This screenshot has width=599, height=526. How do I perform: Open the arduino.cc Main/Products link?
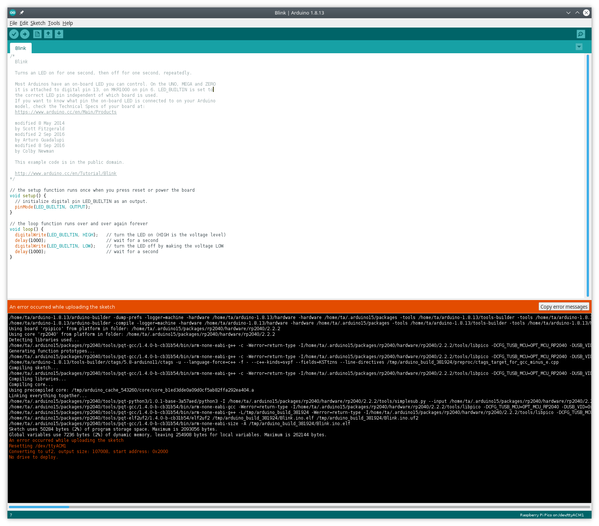tap(66, 112)
